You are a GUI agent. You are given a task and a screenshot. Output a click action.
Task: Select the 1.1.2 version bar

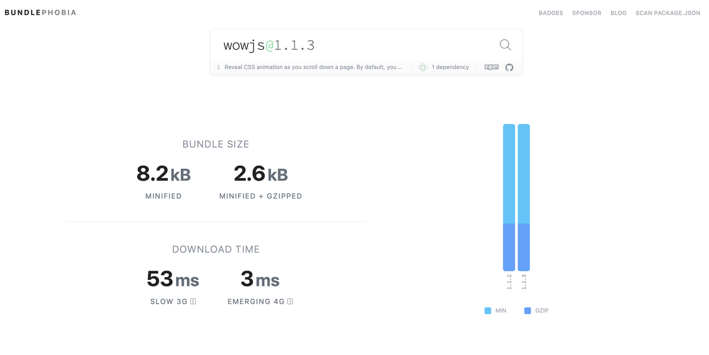[509, 197]
